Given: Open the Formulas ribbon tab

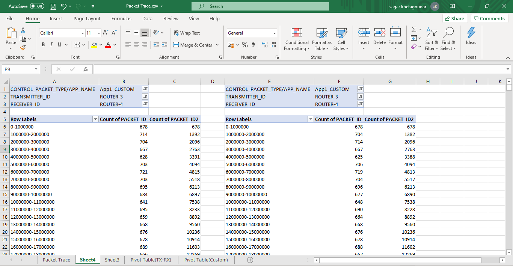Looking at the screenshot, I should [x=121, y=18].
